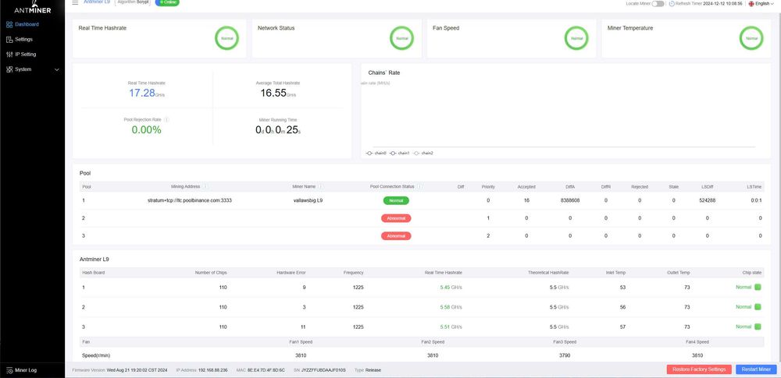
Task: Click the 16.55 average total hashrate value
Action: (x=273, y=93)
